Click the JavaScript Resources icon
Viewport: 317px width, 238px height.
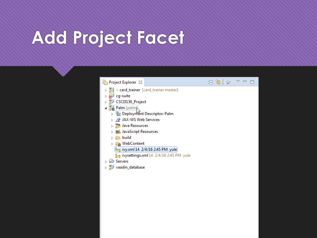pos(118,132)
